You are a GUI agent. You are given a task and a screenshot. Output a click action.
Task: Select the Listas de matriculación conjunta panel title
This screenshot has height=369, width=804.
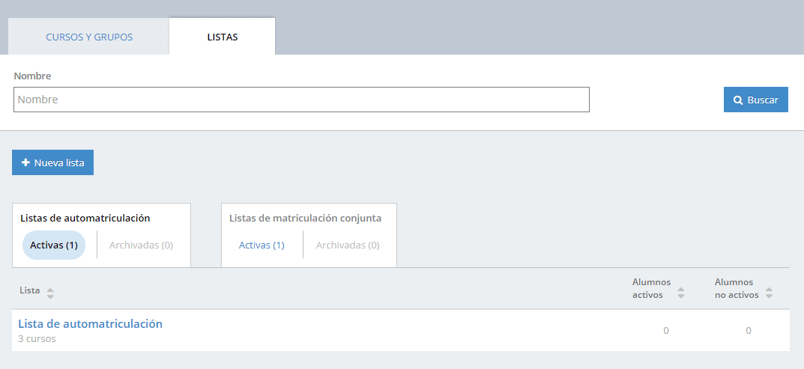coord(305,219)
